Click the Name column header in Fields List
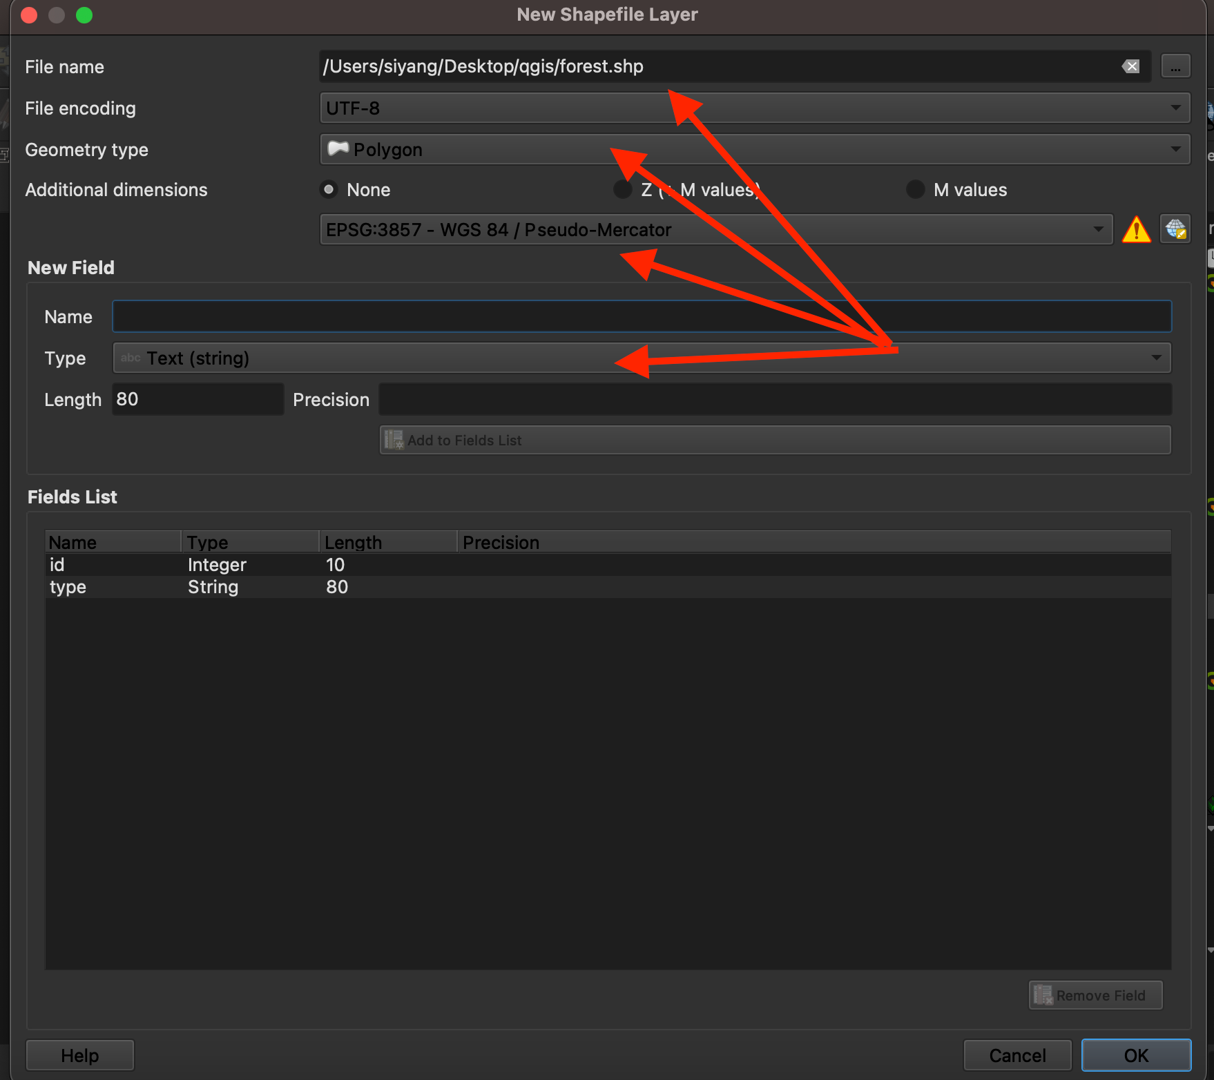The image size is (1214, 1080). pos(113,542)
